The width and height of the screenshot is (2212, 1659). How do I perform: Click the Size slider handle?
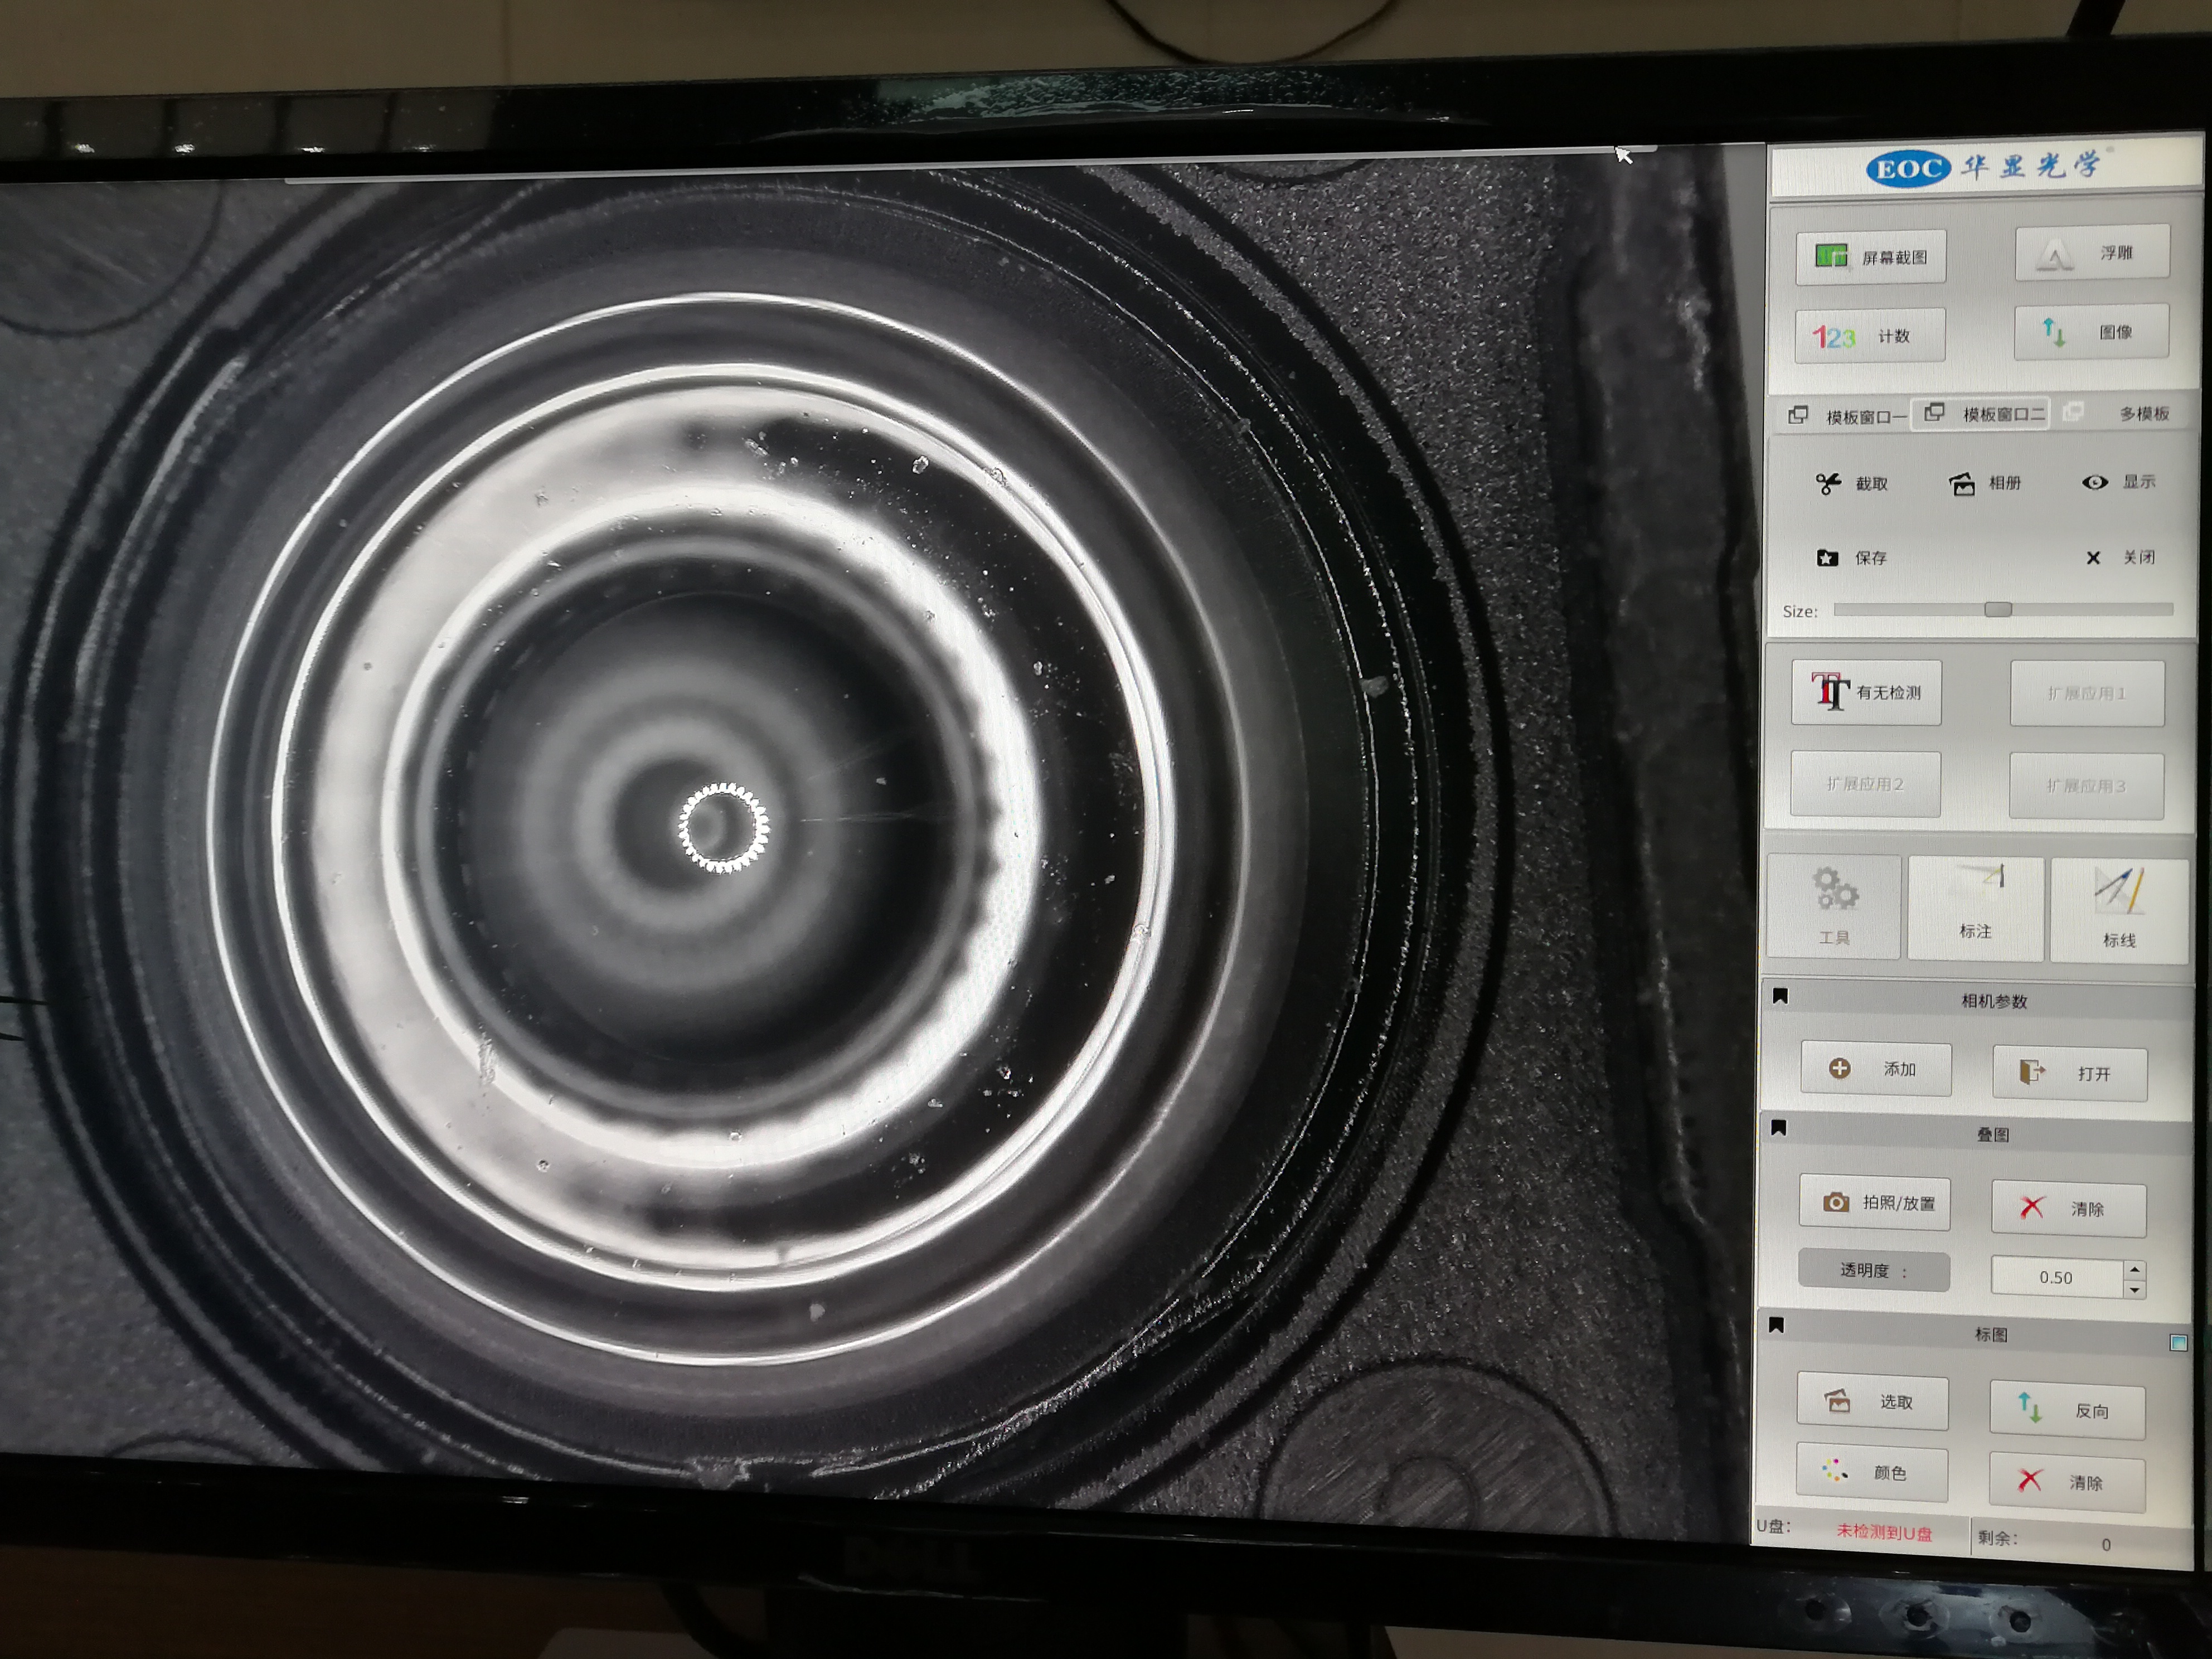pyautogui.click(x=1997, y=609)
